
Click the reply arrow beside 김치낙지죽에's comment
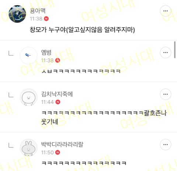click(x=11, y=95)
